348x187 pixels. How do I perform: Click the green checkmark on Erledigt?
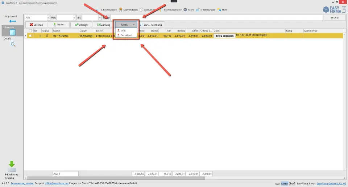point(76,25)
